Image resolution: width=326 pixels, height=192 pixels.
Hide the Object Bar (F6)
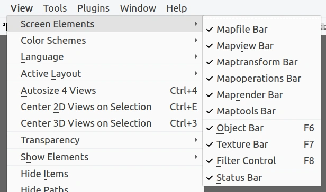pos(261,128)
